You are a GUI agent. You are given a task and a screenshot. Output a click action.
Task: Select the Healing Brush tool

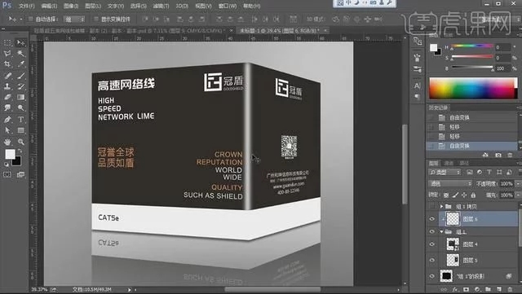pyautogui.click(x=7, y=76)
